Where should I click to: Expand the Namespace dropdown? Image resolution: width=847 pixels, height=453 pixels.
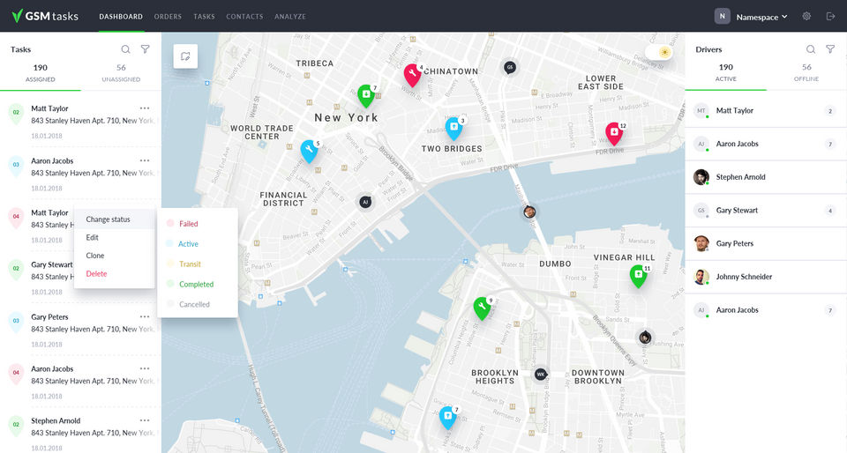(761, 18)
